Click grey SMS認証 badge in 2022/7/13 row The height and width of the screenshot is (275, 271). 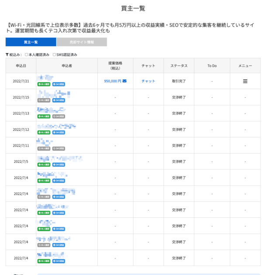pyautogui.click(x=58, y=117)
